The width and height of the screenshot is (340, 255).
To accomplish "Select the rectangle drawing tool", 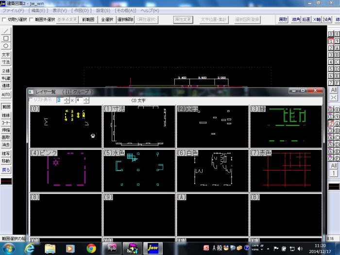I will (6, 38).
